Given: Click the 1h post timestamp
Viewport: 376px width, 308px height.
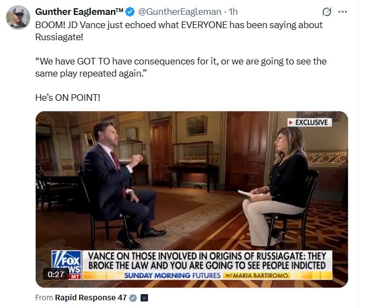Looking at the screenshot, I should click(x=233, y=12).
